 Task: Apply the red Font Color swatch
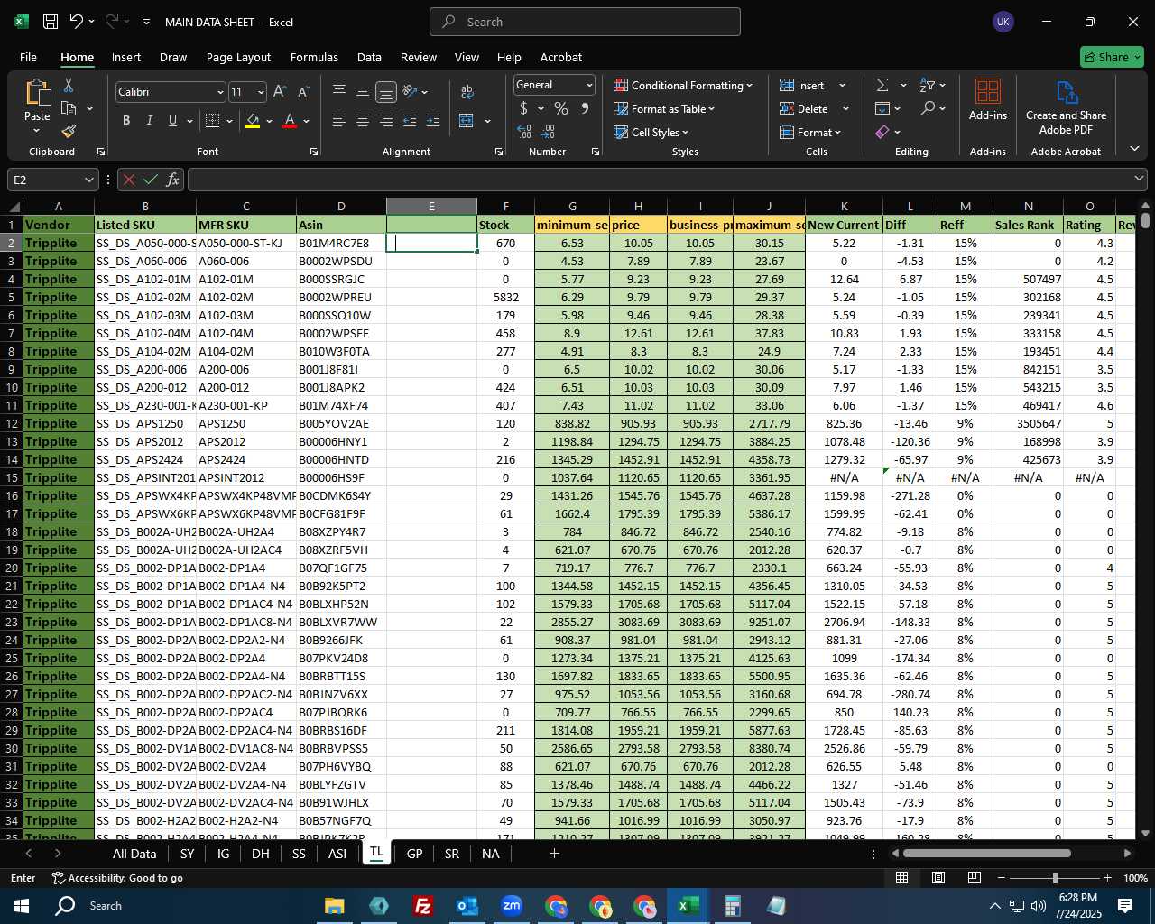(x=290, y=120)
